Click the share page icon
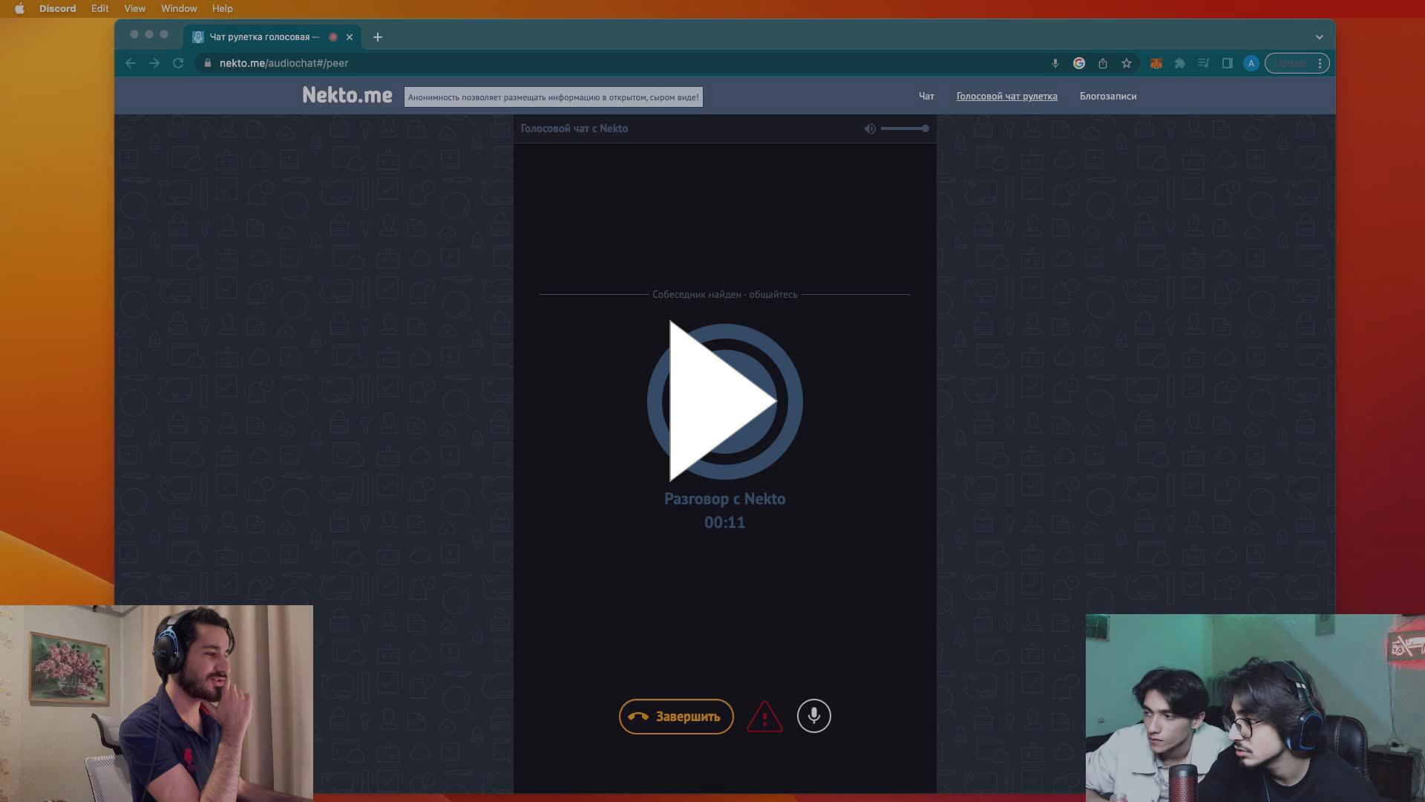 (1103, 64)
